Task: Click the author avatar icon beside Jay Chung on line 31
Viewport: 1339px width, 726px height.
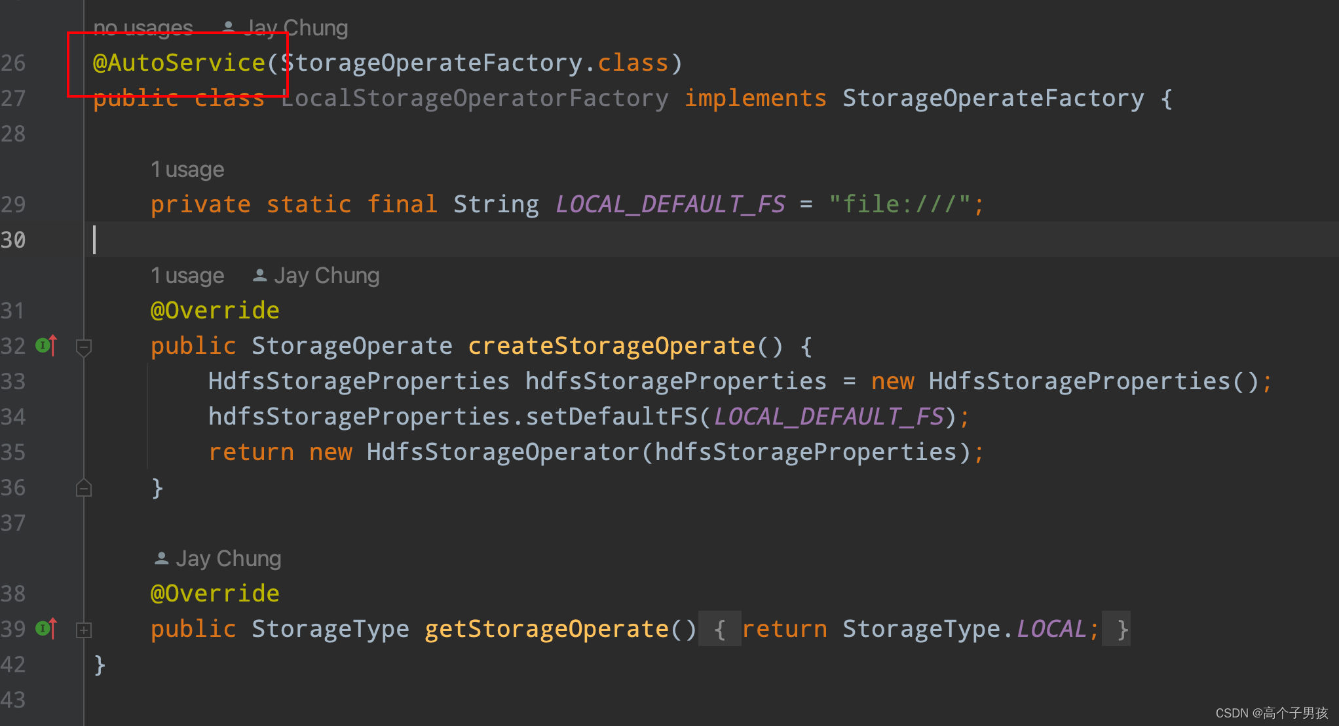Action: click(259, 275)
